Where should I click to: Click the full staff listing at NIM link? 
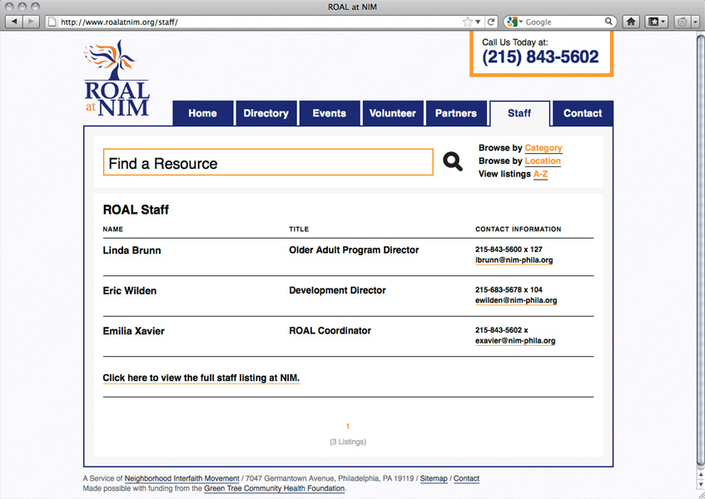coord(201,378)
